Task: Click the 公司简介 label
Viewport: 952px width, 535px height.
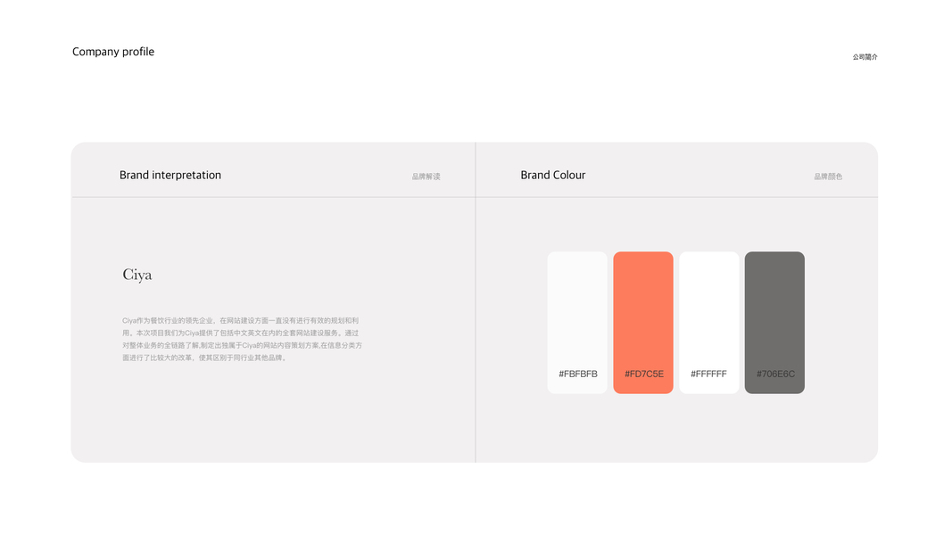Action: (x=865, y=57)
